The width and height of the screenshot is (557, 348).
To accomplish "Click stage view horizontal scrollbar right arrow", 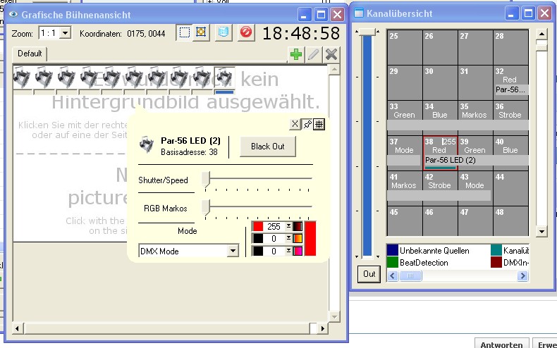I will coord(322,328).
